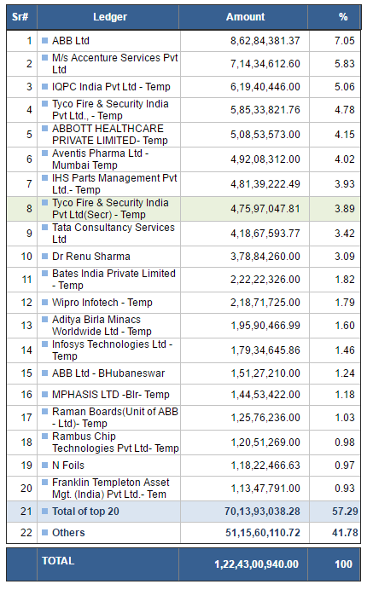Click the blue square icon beside ABB Ltd
The image size is (373, 590).
click(45, 40)
